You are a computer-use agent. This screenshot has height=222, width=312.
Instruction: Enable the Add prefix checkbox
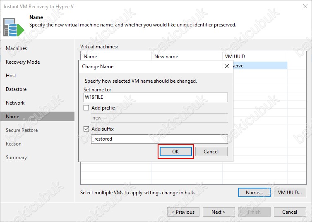(x=86, y=108)
